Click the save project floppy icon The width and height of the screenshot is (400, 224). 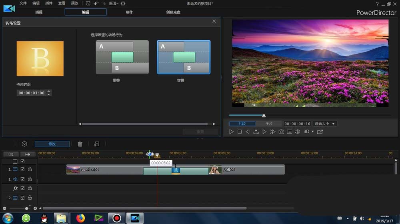point(88,3)
